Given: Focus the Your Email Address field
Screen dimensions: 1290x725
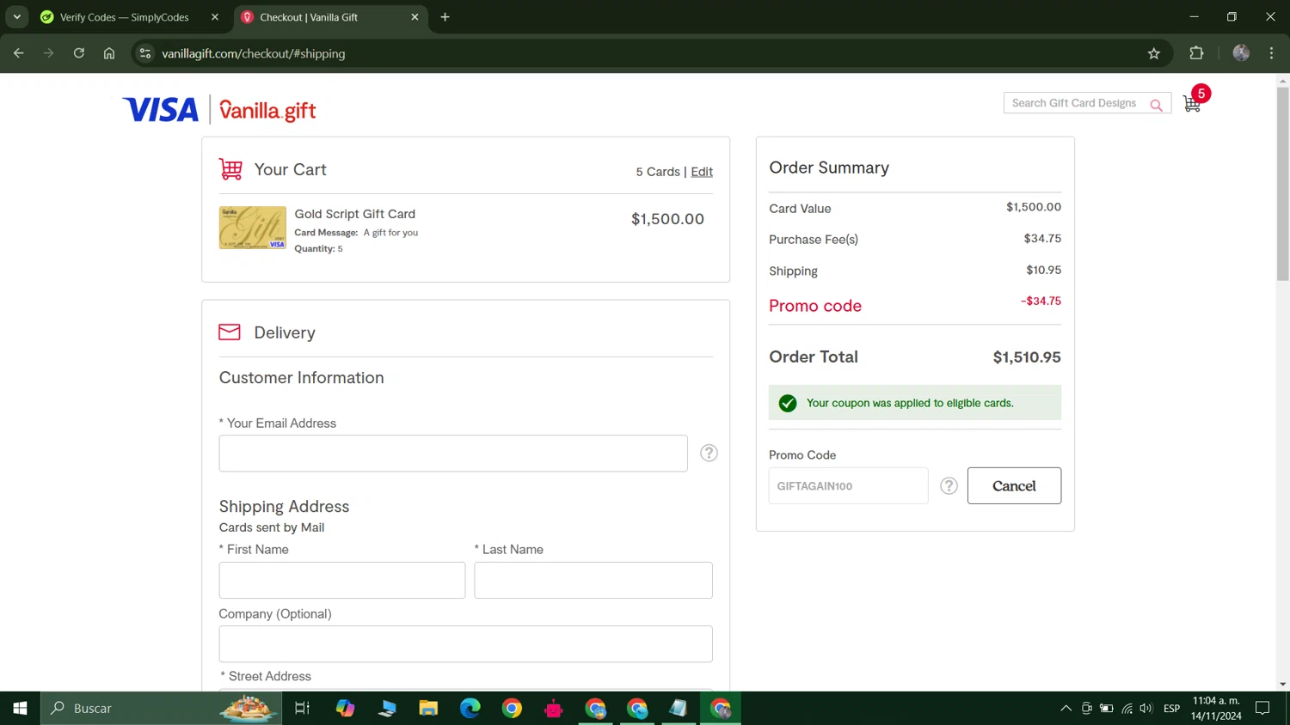Looking at the screenshot, I should click(453, 454).
